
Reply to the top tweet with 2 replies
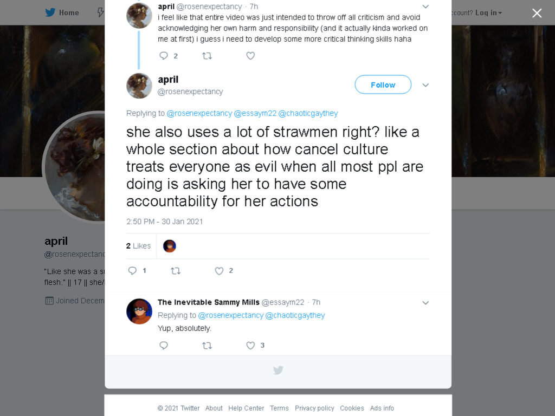point(164,56)
